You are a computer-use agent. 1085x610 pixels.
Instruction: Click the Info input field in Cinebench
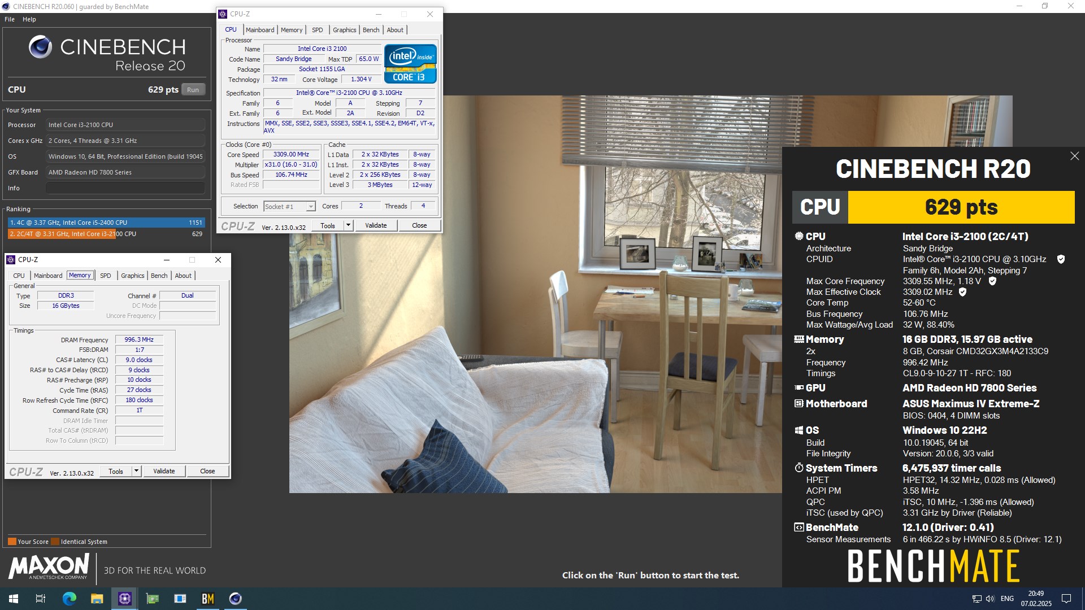coord(125,188)
